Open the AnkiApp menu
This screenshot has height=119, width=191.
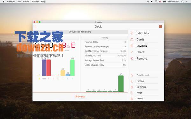pyautogui.click(x=11, y=2)
